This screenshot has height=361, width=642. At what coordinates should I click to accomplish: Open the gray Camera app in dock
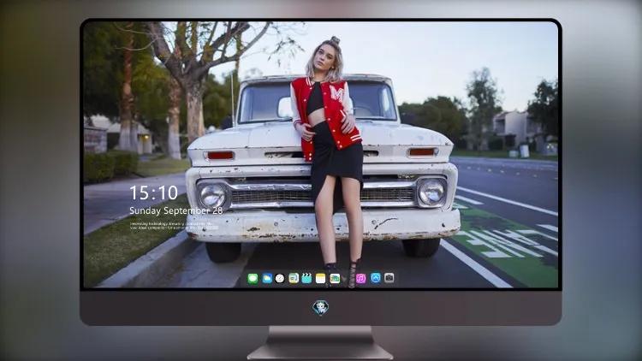coord(389,278)
